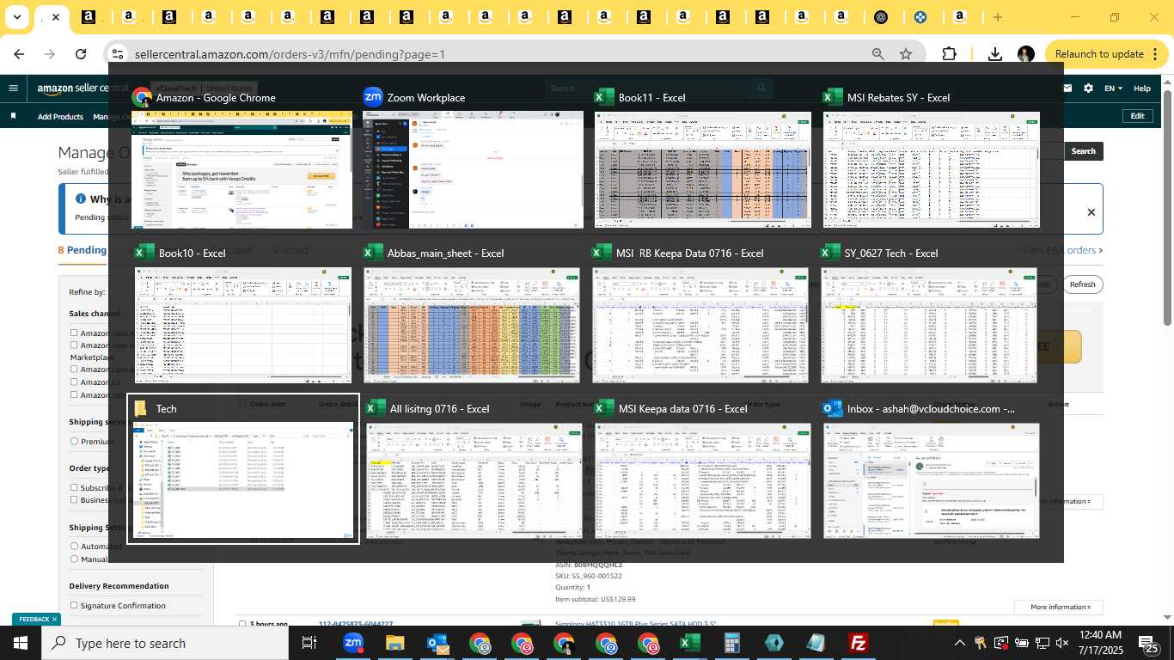Open Seller Central settings gear
This screenshot has height=660, width=1174.
pos(1089,88)
